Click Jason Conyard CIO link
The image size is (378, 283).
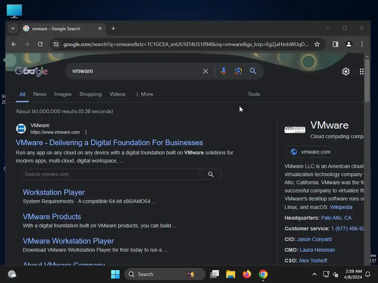pos(314,239)
